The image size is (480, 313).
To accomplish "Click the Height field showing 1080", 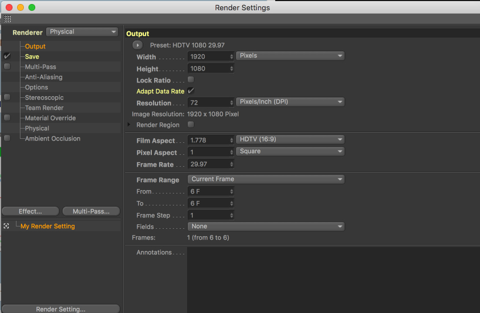I will click(210, 69).
